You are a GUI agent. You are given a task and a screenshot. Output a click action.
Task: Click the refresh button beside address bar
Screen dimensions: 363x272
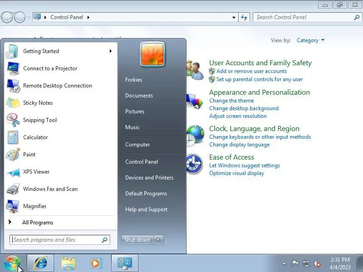(x=244, y=17)
